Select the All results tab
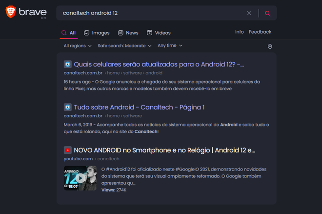Image resolution: width=322 pixels, height=214 pixels. point(69,33)
